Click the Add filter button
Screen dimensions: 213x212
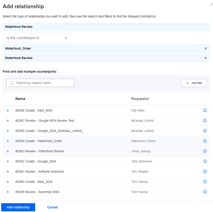[x=194, y=83]
